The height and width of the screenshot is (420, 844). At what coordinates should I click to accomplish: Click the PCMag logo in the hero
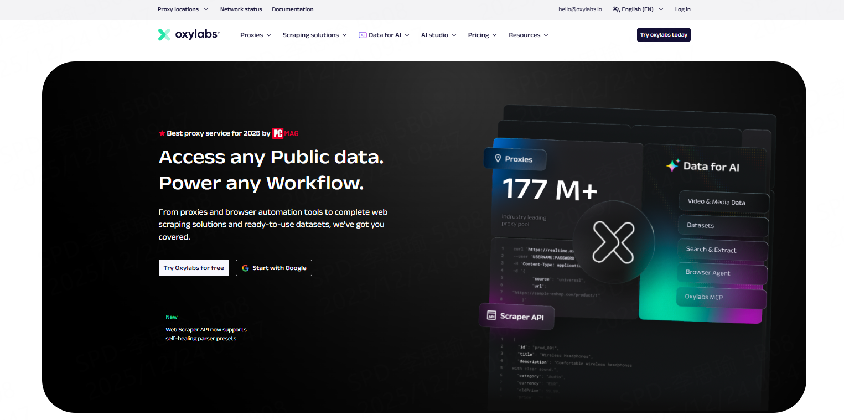[286, 133]
